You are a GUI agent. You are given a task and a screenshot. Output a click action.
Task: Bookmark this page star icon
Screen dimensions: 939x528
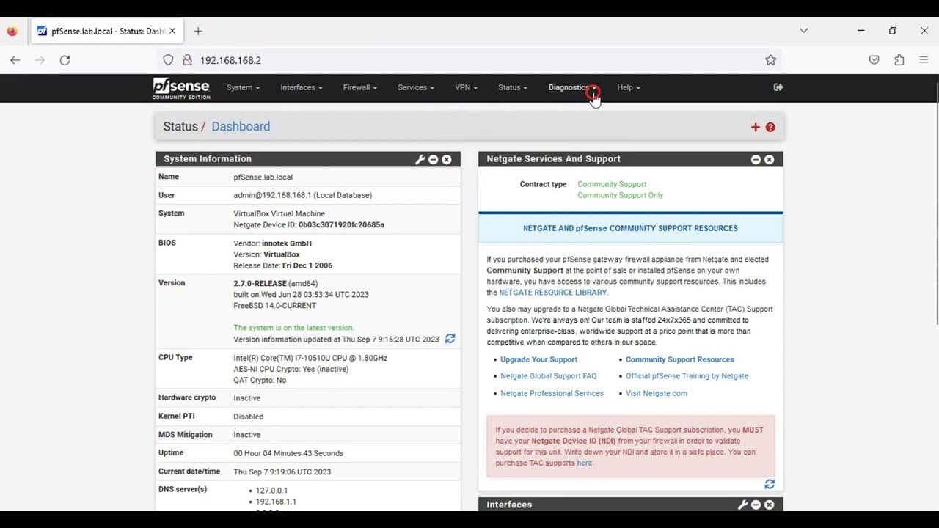coord(770,60)
